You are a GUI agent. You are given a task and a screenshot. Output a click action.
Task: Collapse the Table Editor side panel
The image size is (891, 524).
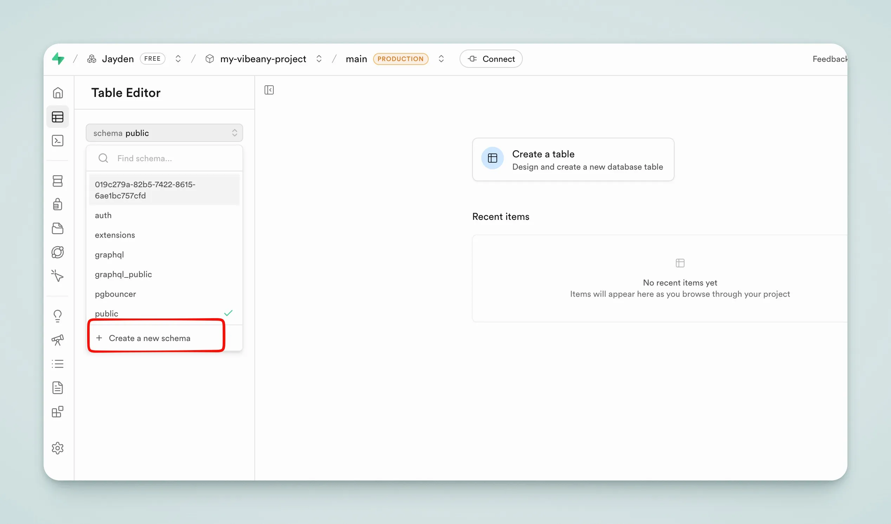point(269,90)
